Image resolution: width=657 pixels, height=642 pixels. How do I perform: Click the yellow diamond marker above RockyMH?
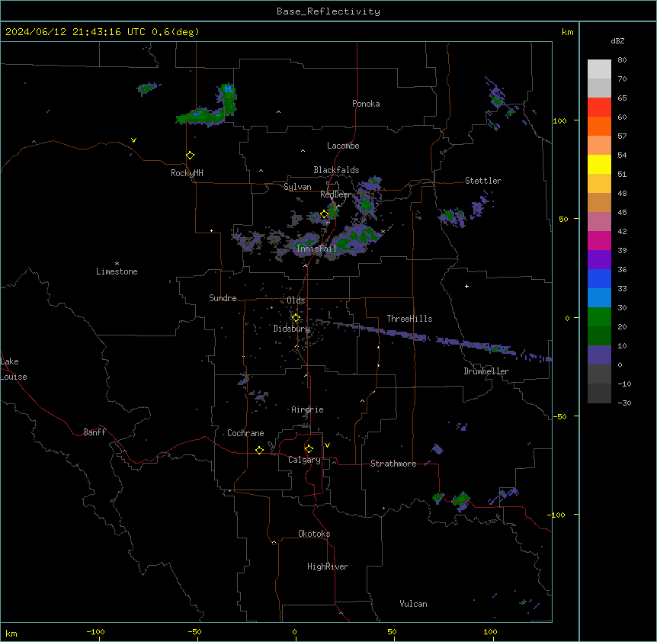191,156
